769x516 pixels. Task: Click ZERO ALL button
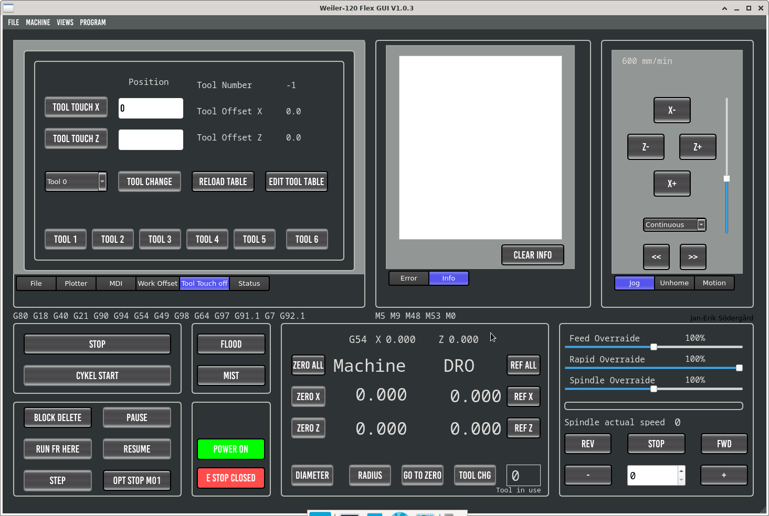[308, 365]
